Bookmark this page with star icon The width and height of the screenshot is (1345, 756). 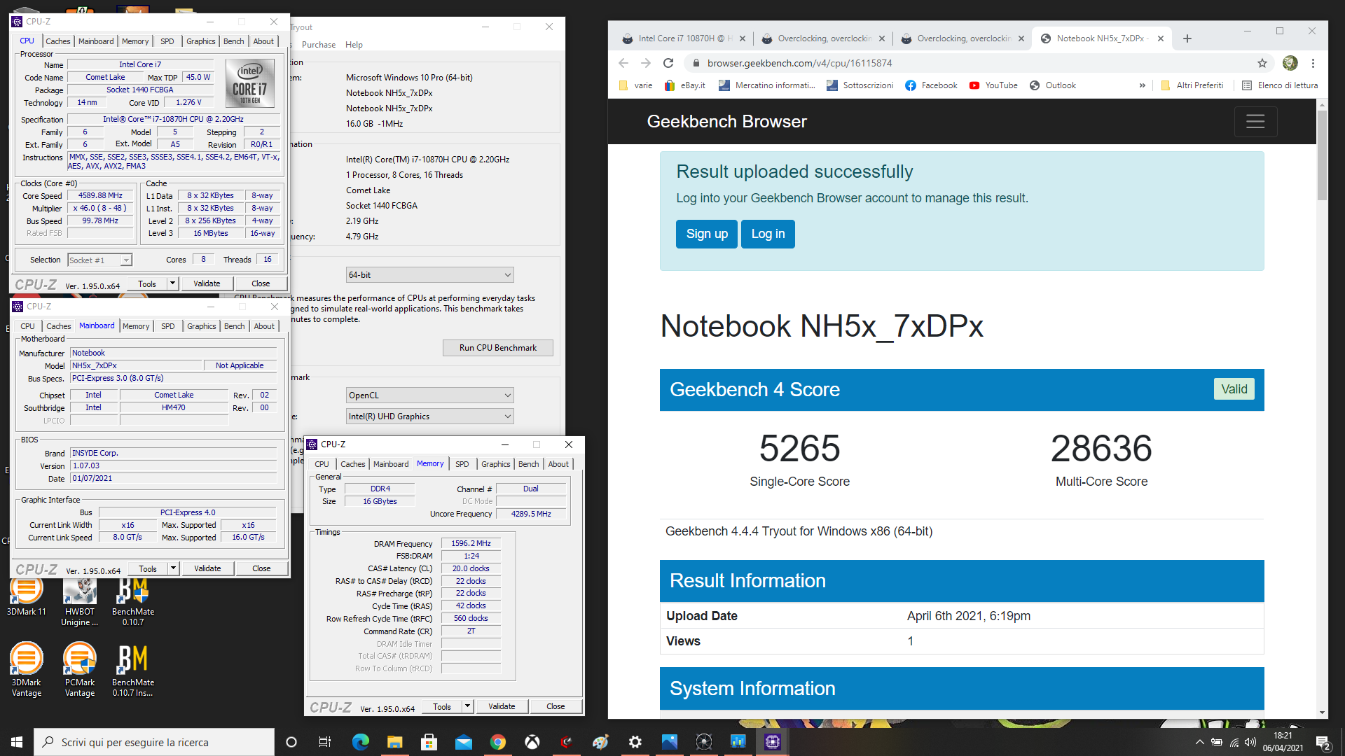coord(1262,63)
